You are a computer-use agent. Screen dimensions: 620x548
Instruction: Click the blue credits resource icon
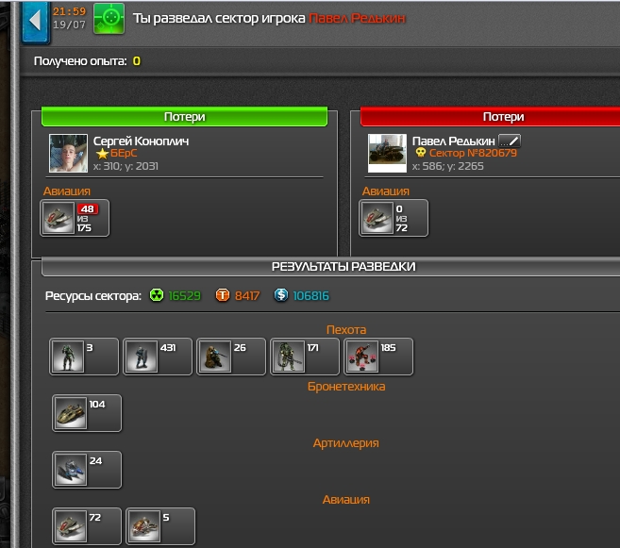coord(281,295)
